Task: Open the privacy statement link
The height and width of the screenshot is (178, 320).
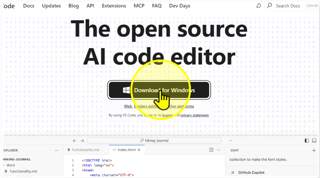Action: tap(194, 115)
